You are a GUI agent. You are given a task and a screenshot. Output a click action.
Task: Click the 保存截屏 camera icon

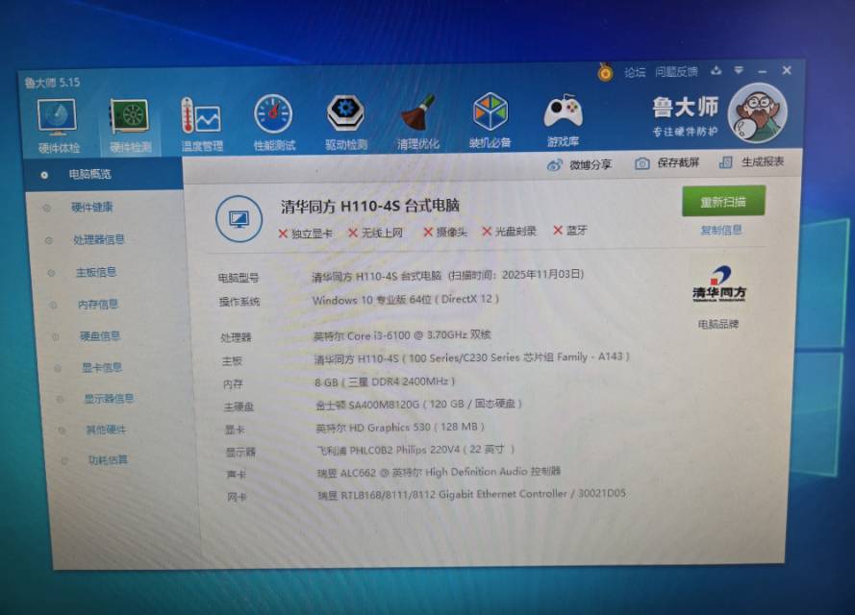(642, 163)
